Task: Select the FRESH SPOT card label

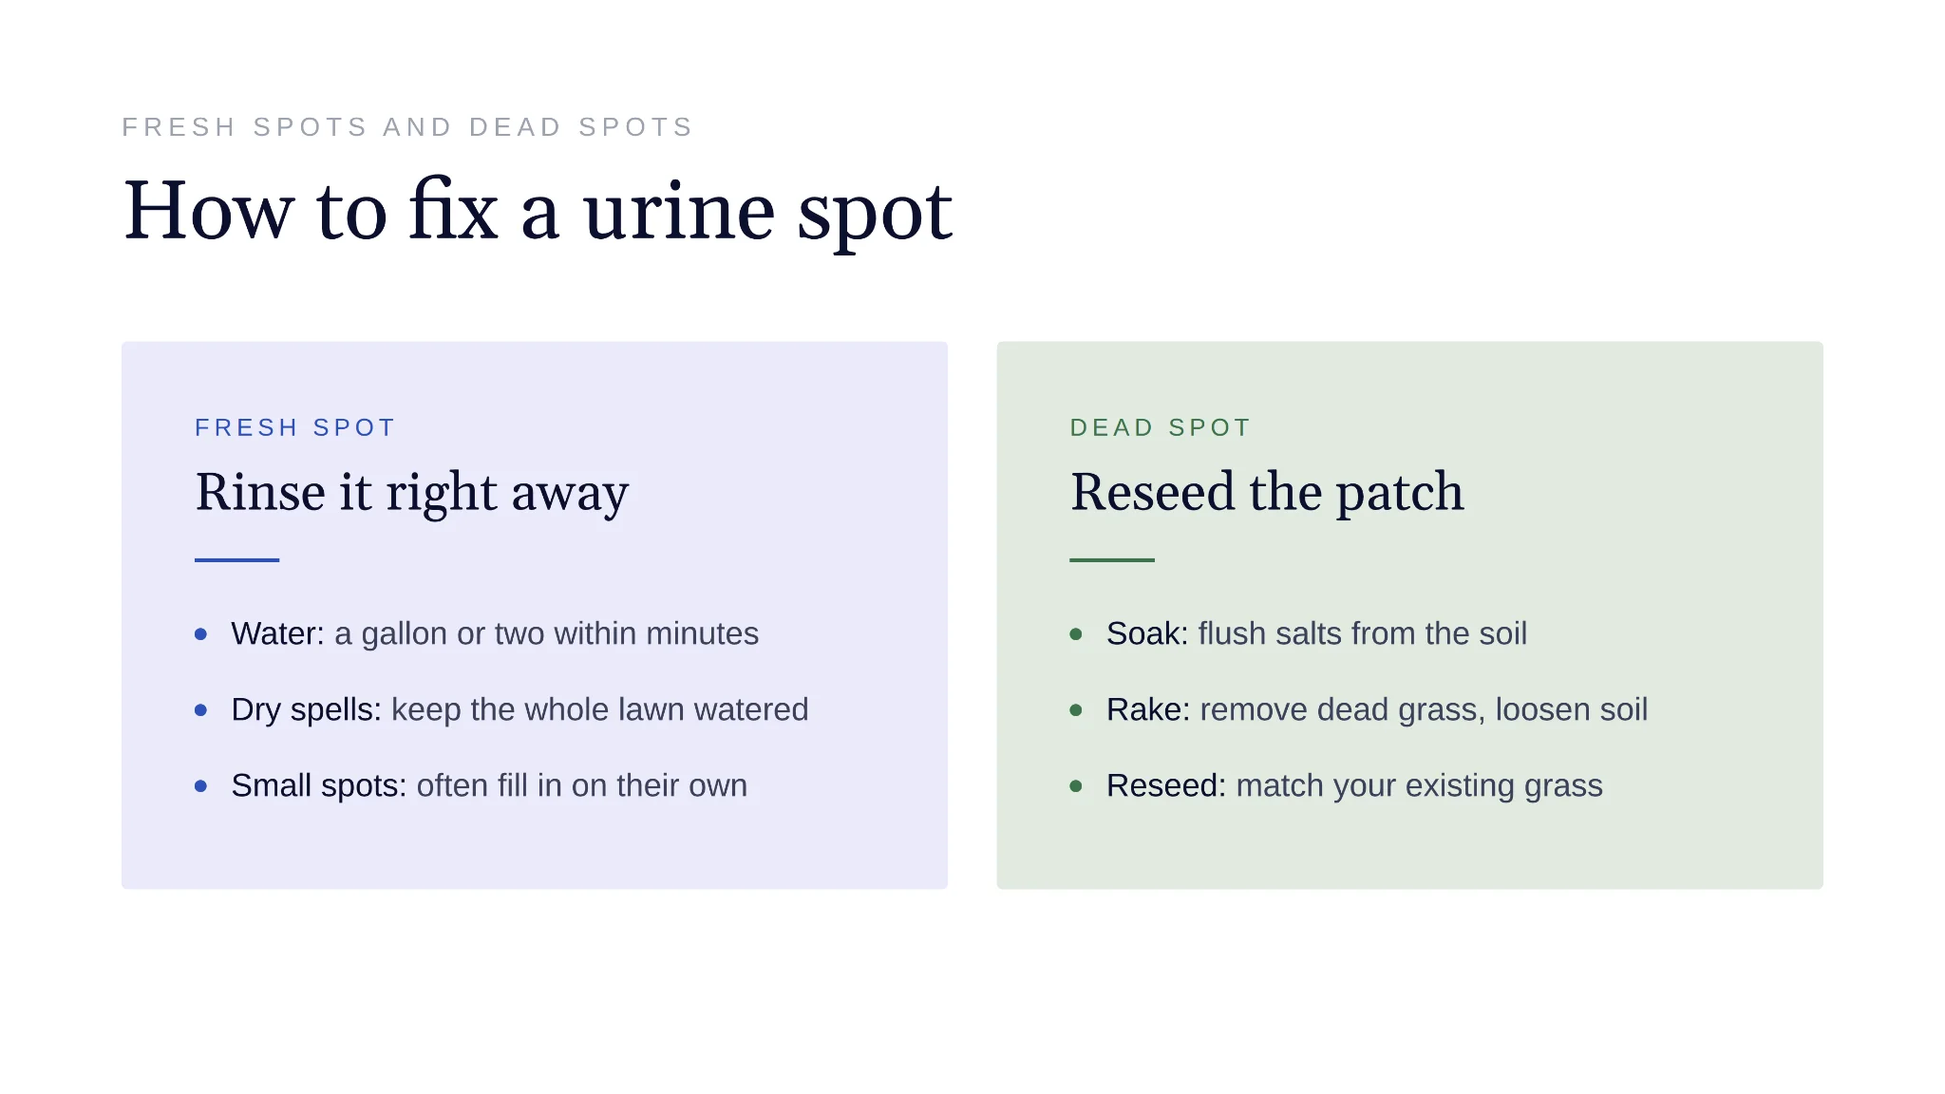Action: click(x=294, y=427)
